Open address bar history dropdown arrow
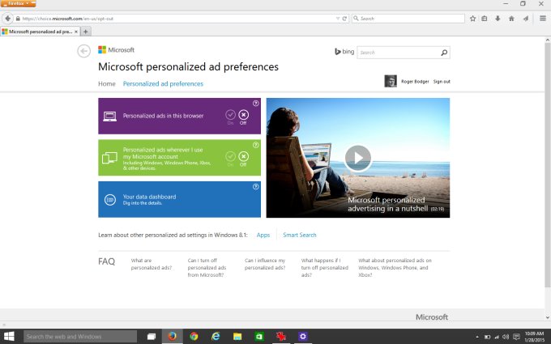Viewport: 551px width, 344px height. 338,19
